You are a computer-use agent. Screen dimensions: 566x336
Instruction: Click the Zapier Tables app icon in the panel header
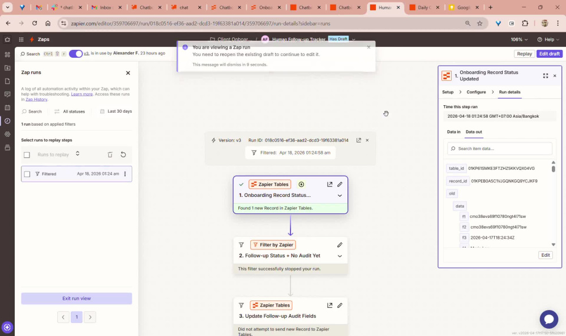point(447,76)
